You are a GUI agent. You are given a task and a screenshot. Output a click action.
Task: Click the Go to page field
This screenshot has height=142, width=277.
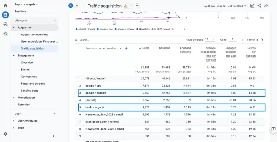point(232,40)
